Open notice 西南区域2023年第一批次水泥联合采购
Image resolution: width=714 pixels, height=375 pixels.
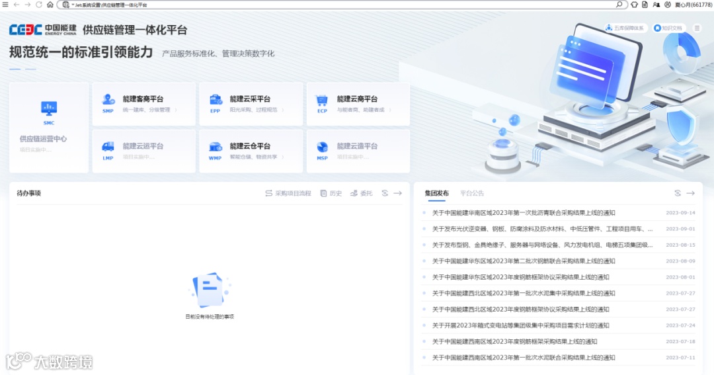click(x=524, y=358)
